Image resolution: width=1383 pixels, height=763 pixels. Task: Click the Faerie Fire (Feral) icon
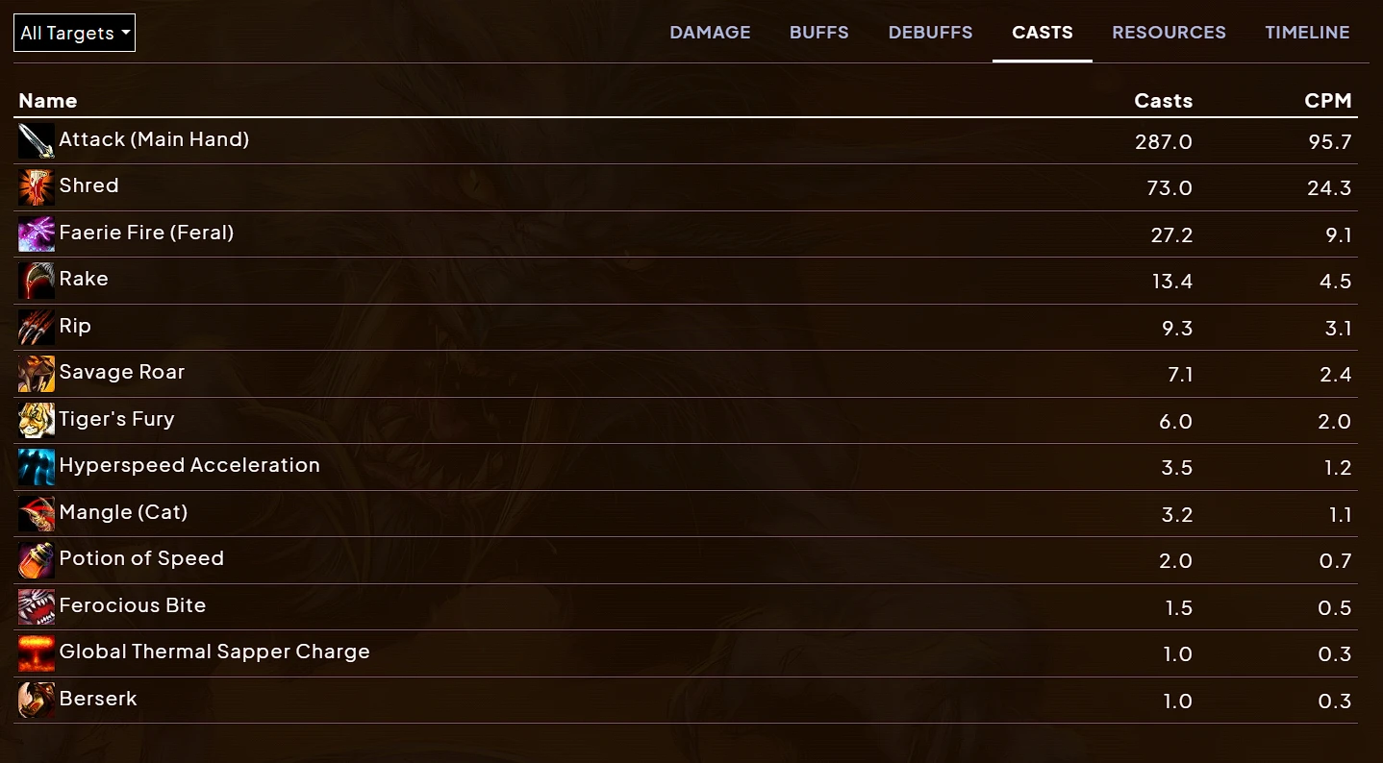(x=37, y=234)
